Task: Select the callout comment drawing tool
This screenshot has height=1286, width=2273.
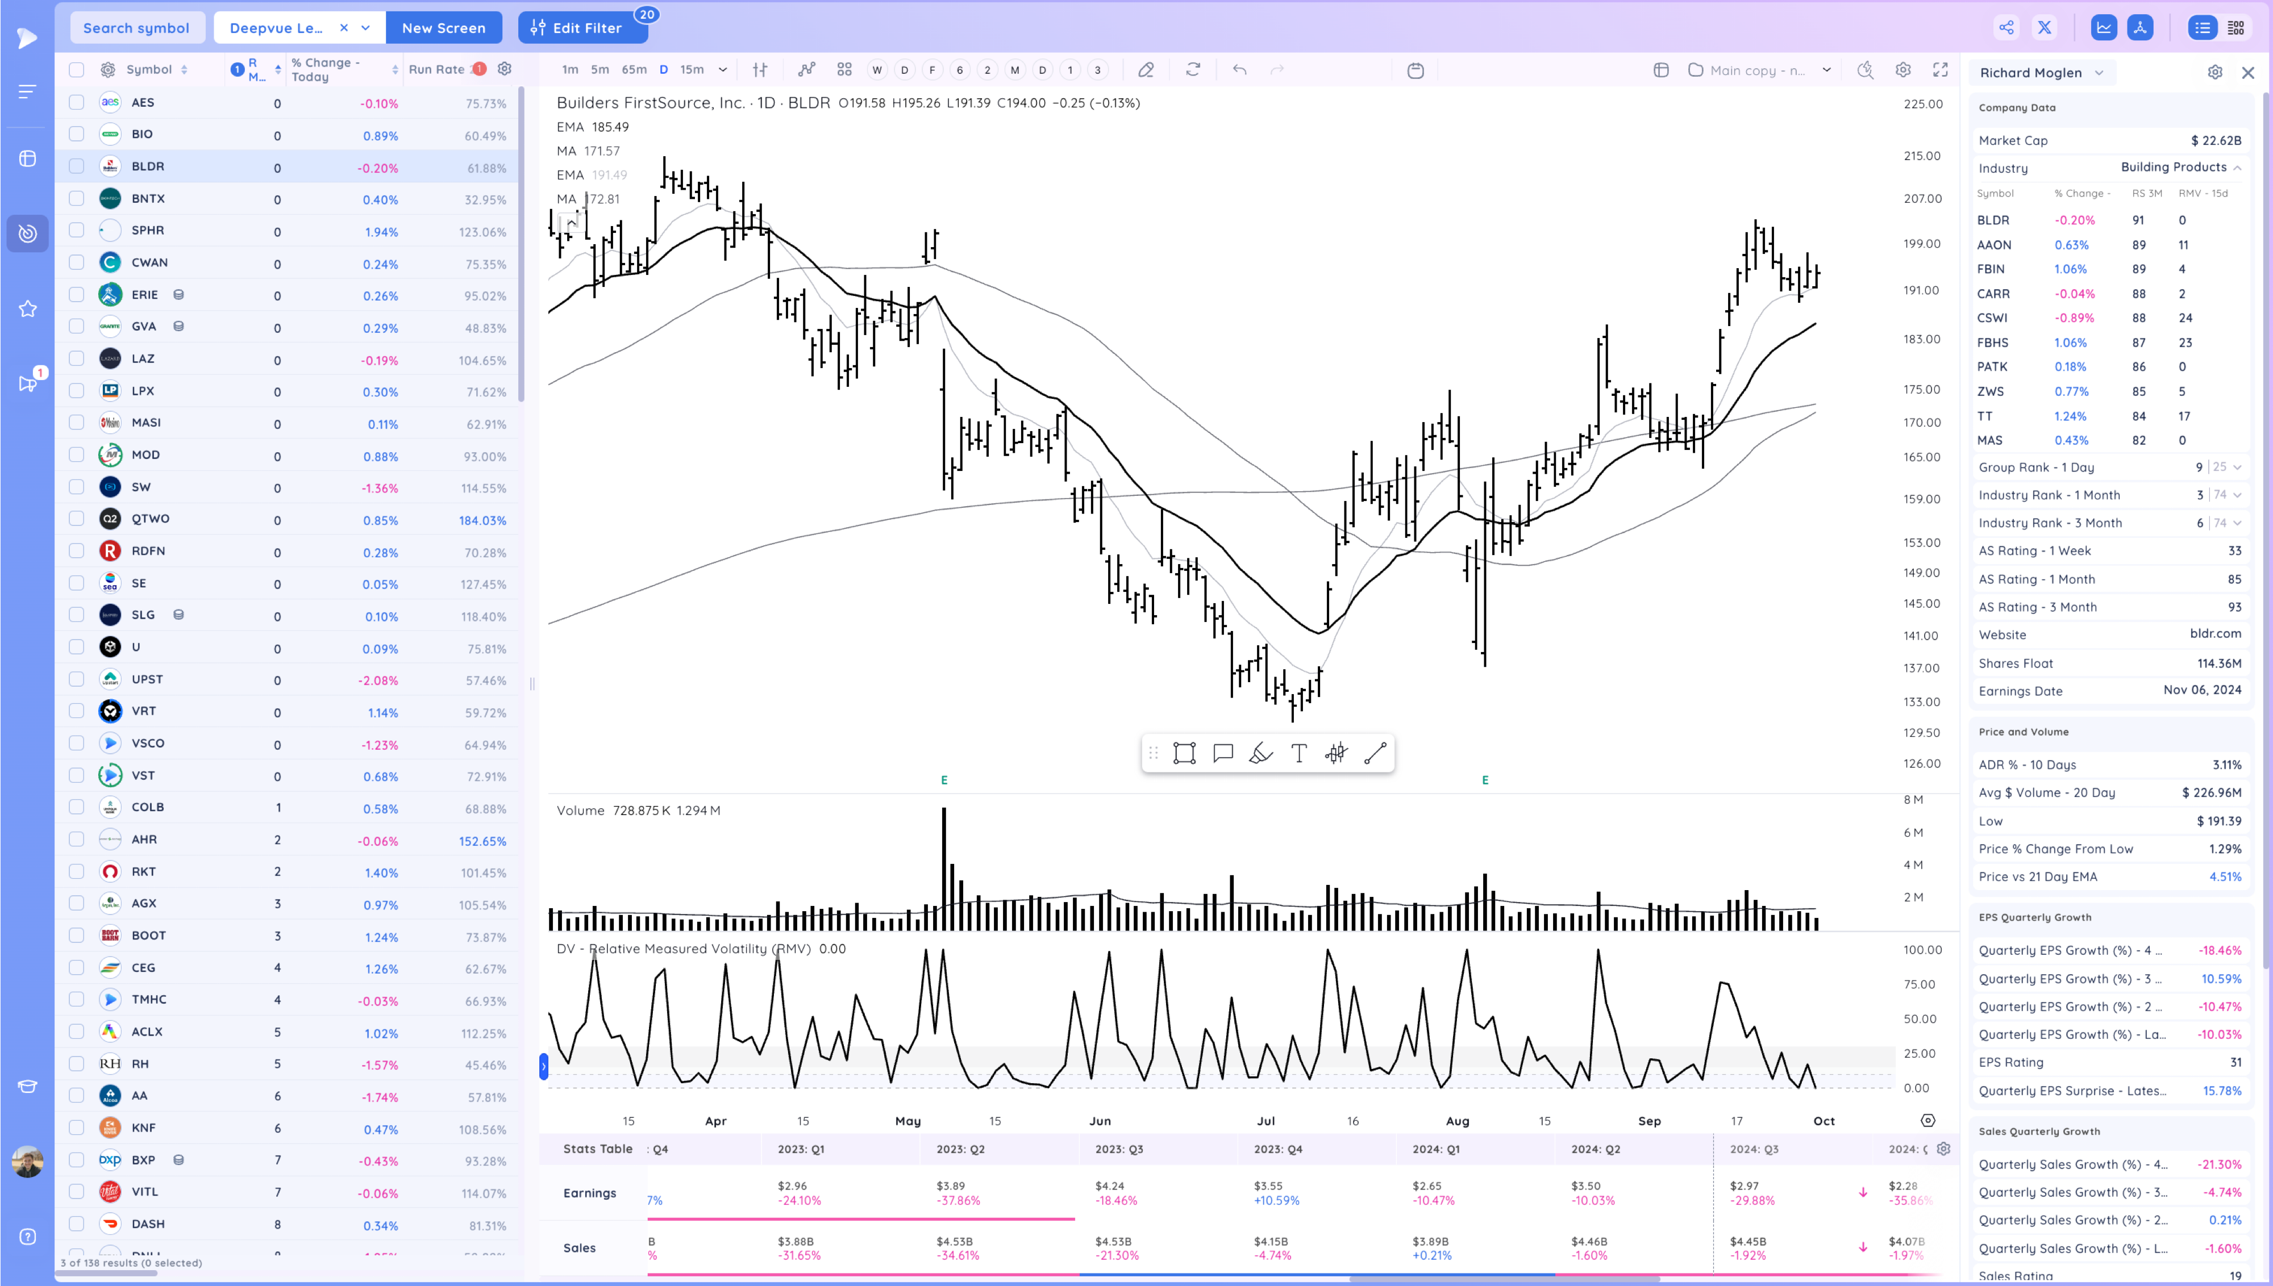Action: (x=1223, y=753)
